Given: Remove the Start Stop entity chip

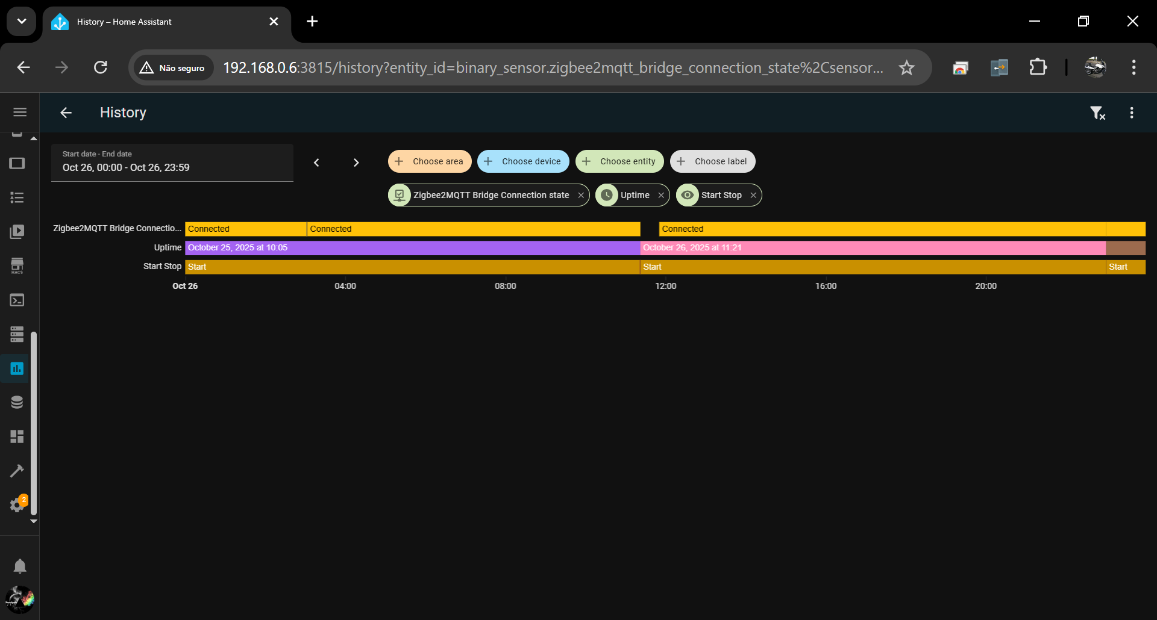Looking at the screenshot, I should pos(753,195).
